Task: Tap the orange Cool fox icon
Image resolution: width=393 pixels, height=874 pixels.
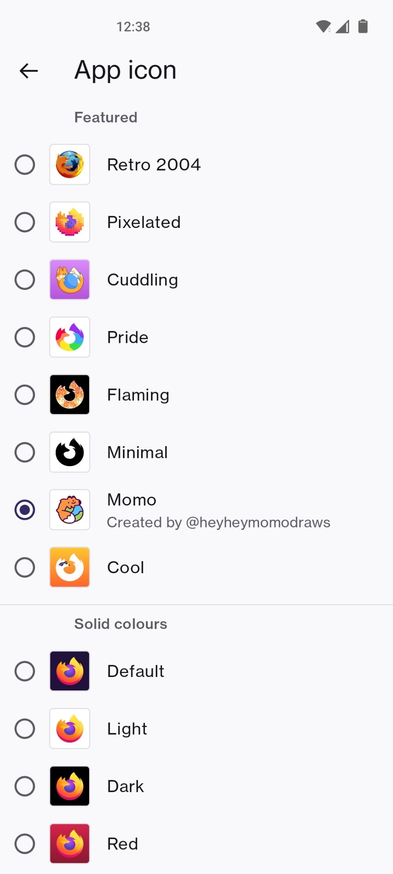Action: coord(70,567)
